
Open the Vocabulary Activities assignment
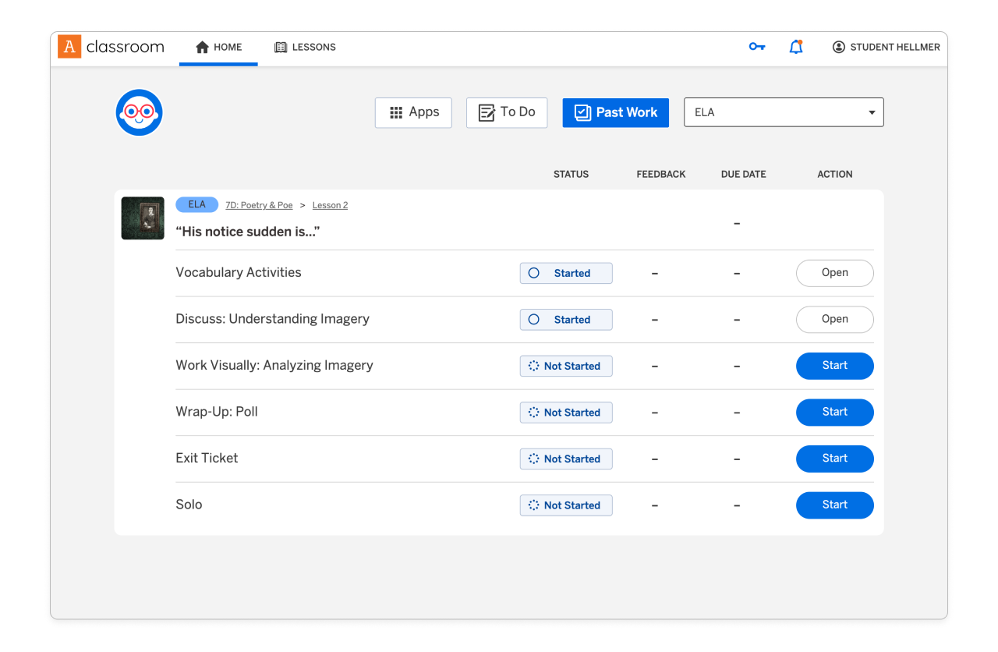[x=834, y=273]
